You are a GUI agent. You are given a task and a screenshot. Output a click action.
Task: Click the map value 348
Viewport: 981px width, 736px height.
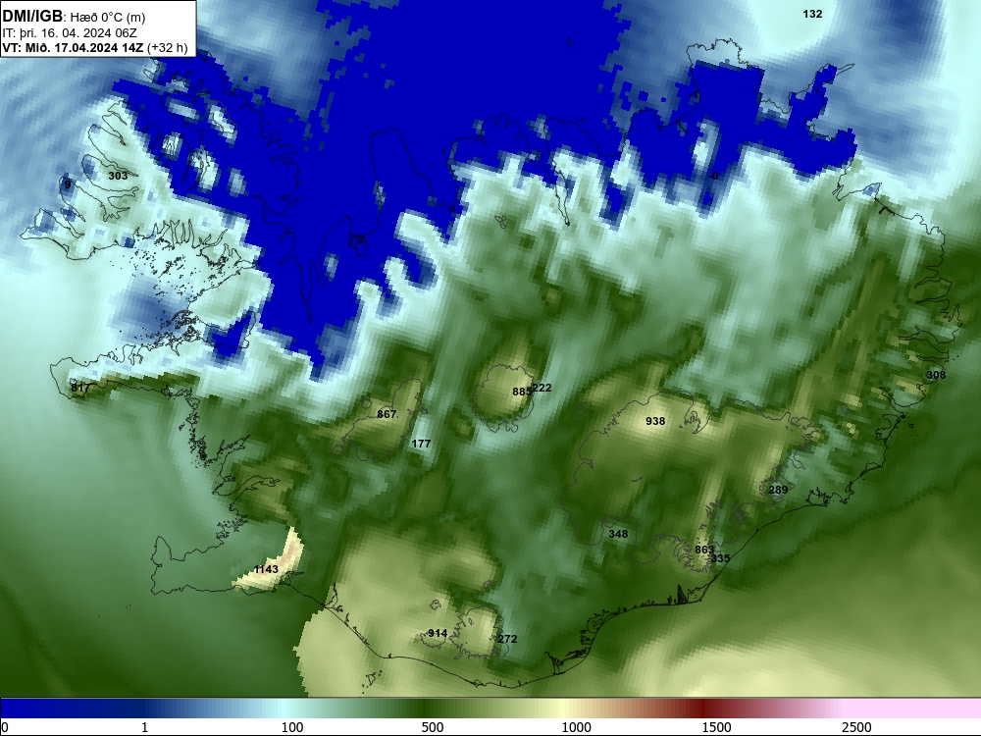(618, 534)
